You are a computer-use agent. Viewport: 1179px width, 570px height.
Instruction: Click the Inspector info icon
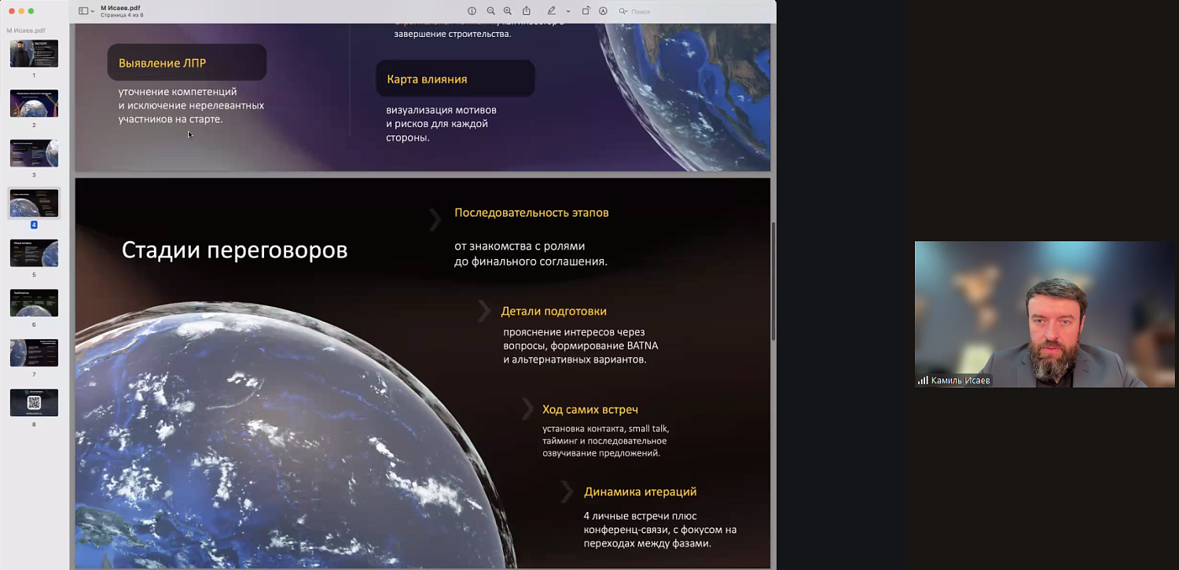[x=472, y=11]
